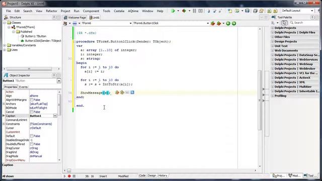322x181 pixels.
Task: Switch to the Welcome Page tab
Action: [x=75, y=18]
